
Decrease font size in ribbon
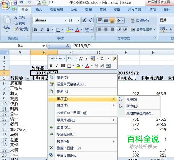pyautogui.click(x=90, y=20)
